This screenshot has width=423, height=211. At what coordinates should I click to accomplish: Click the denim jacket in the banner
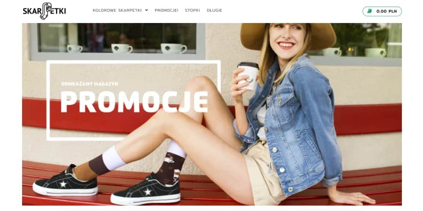tap(297, 124)
